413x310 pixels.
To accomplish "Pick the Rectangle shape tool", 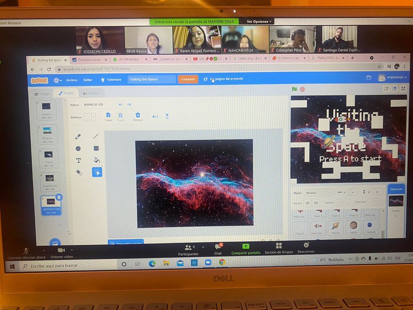I will click(96, 148).
